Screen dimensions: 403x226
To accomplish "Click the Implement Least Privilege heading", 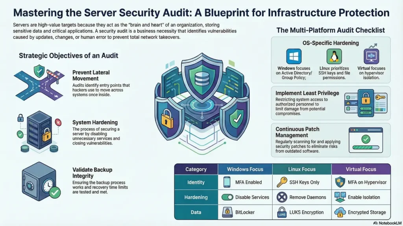I will pos(307,93).
